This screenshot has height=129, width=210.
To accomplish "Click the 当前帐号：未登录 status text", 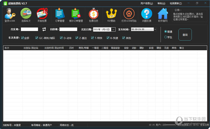I will (x=12, y=125).
